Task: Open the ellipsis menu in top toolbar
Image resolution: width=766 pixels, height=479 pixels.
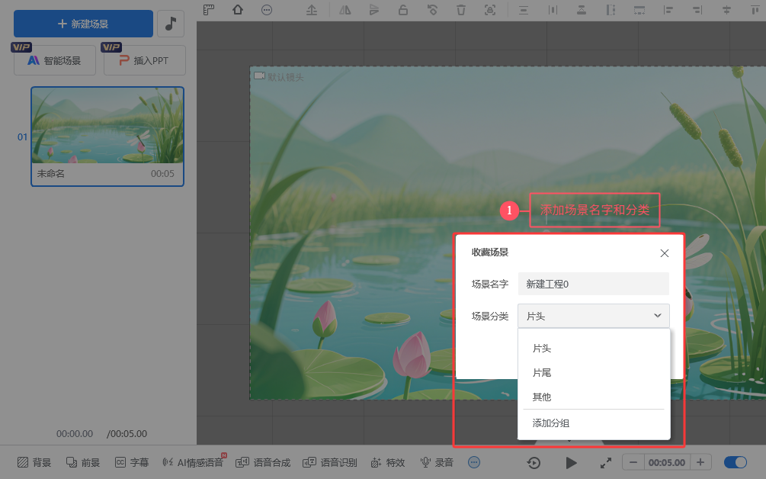Action: [x=266, y=10]
